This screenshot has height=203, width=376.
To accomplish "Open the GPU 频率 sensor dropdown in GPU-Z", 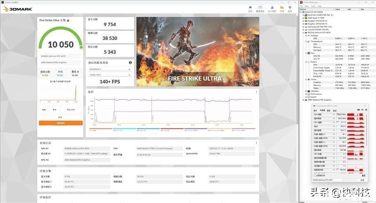I will (x=334, y=114).
